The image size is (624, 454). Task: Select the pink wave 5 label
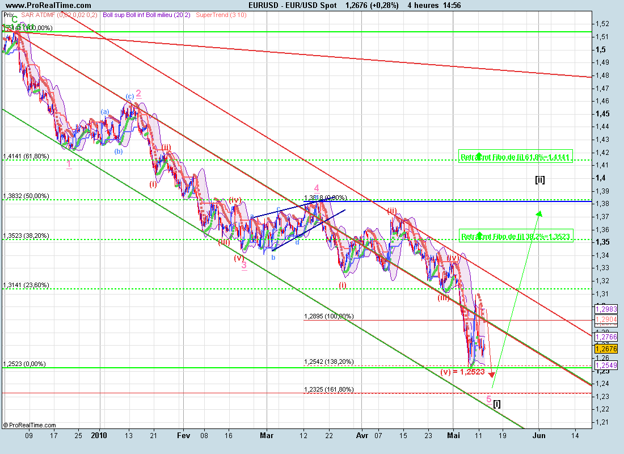pyautogui.click(x=489, y=399)
